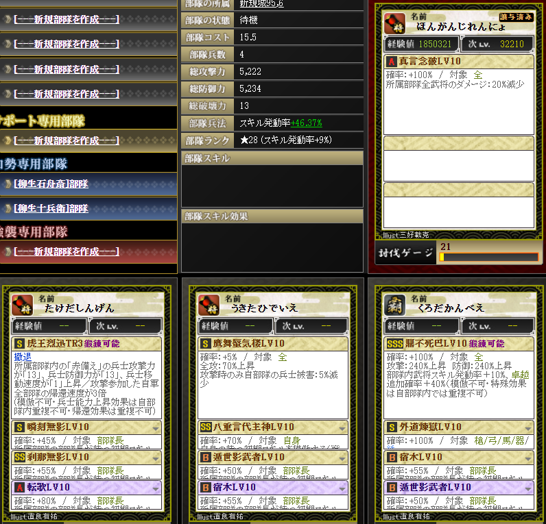The height and width of the screenshot is (524, 546).
Task: Open the 柳生石舟斎 unit entry
Action: click(x=51, y=184)
